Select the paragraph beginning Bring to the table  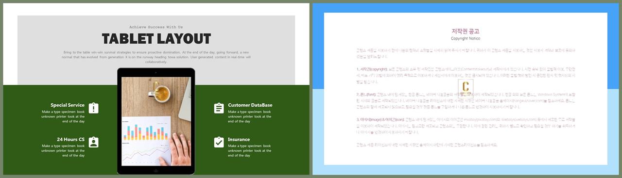pos(156,57)
